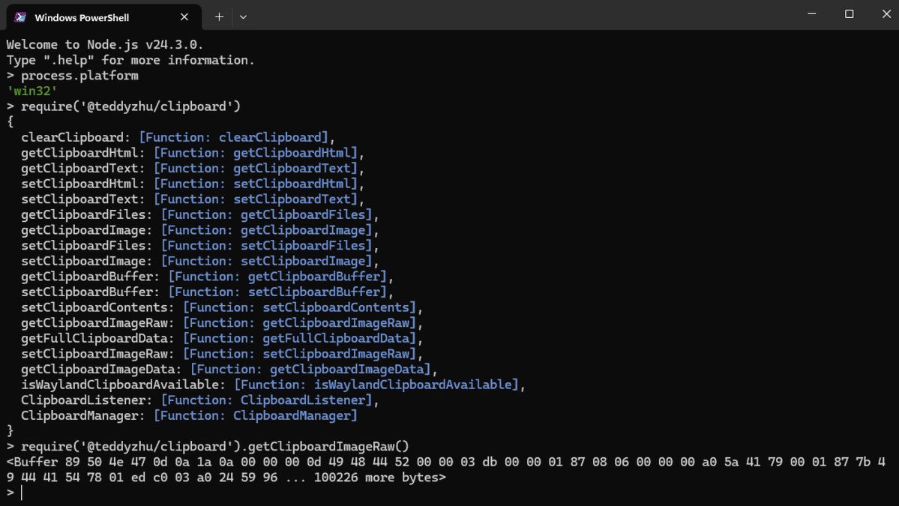This screenshot has height=506, width=899.
Task: Click the setClipboardHtml function entry
Action: coord(193,184)
